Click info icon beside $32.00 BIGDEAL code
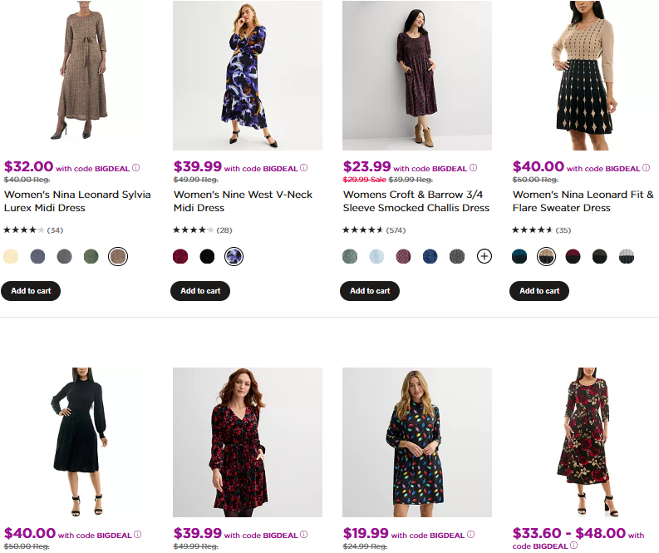659x553 pixels. click(135, 168)
